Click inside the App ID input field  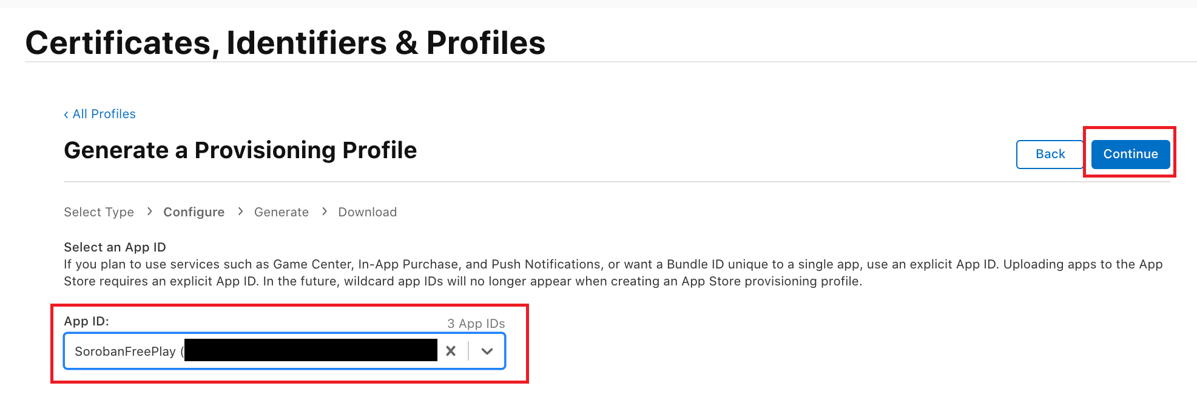pos(243,351)
